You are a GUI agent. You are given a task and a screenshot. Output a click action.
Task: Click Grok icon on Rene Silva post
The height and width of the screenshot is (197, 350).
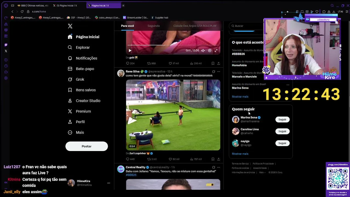[x=214, y=71]
